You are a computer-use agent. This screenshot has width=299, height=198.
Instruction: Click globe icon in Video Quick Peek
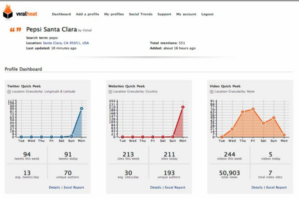212,92
